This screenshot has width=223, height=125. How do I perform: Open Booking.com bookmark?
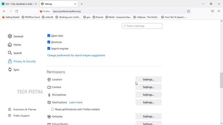coord(68,17)
